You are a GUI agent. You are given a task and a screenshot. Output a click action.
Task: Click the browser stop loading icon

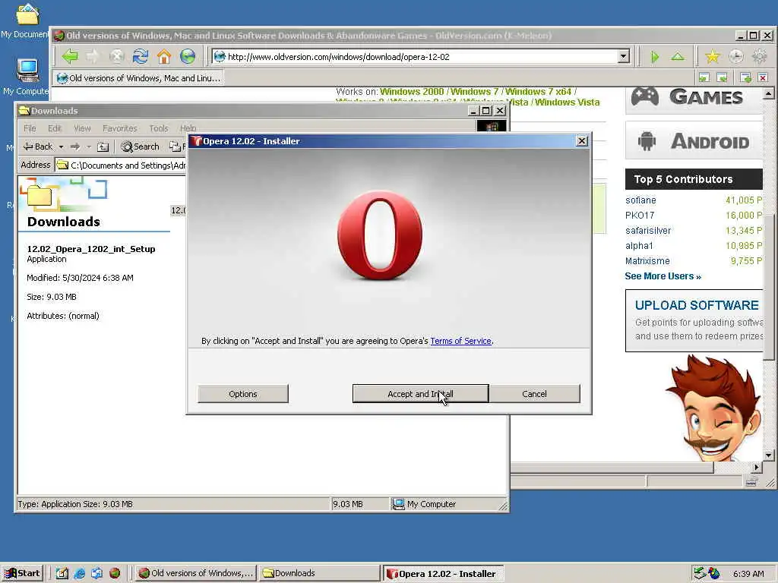(116, 56)
